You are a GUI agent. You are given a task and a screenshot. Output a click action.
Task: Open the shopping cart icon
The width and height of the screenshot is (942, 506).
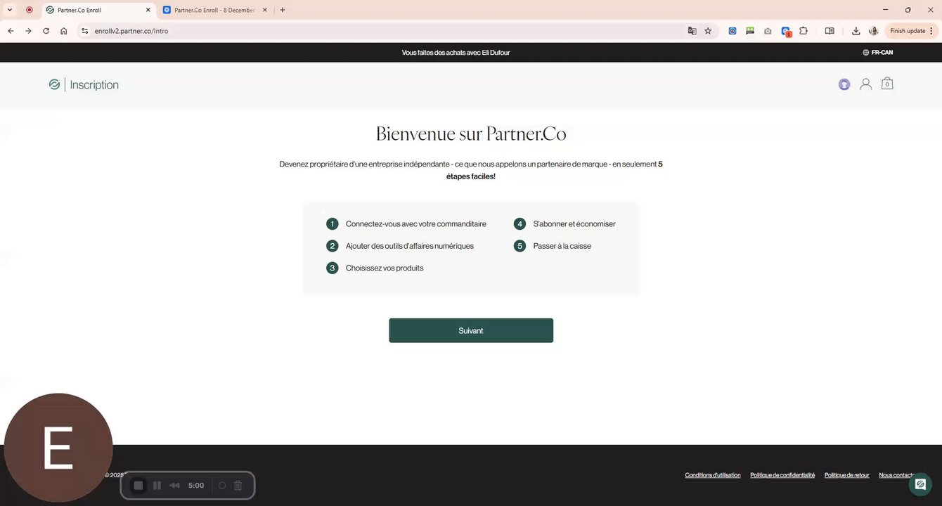[887, 84]
